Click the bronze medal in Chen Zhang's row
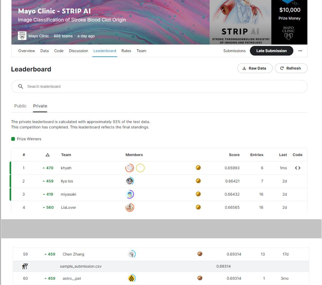This screenshot has width=322, height=285. click(200, 254)
